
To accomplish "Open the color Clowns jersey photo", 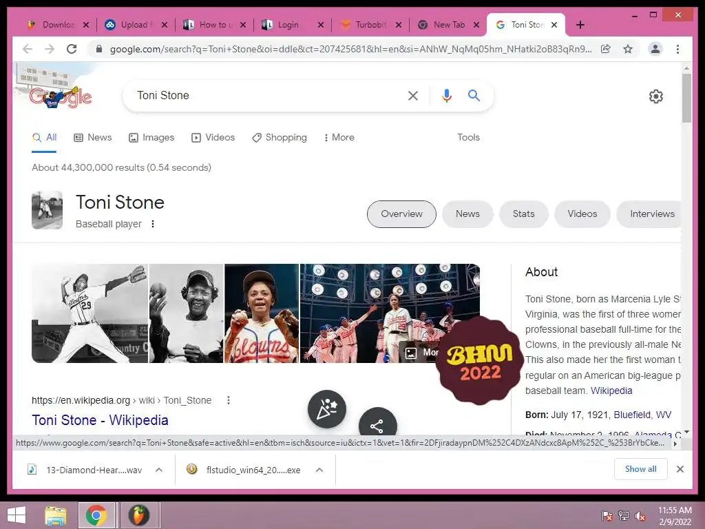I will [x=261, y=313].
